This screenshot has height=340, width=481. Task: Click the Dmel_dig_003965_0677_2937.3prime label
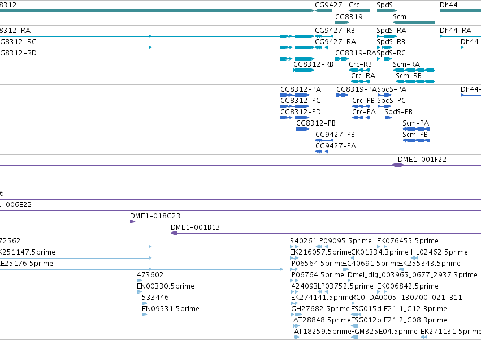[413, 275]
